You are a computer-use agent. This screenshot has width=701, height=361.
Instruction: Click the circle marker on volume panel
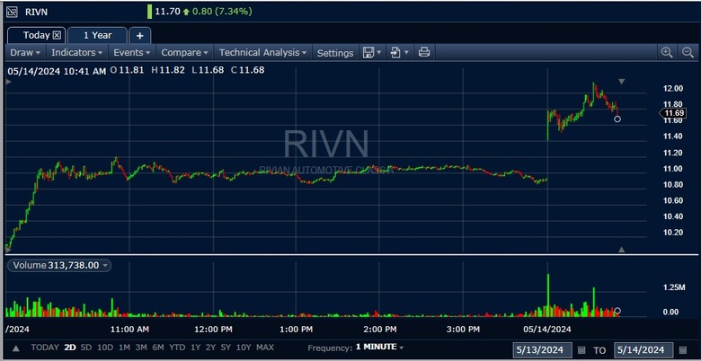(x=617, y=311)
